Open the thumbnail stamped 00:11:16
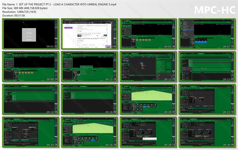The height and width of the screenshot is (150, 238). click(89, 67)
